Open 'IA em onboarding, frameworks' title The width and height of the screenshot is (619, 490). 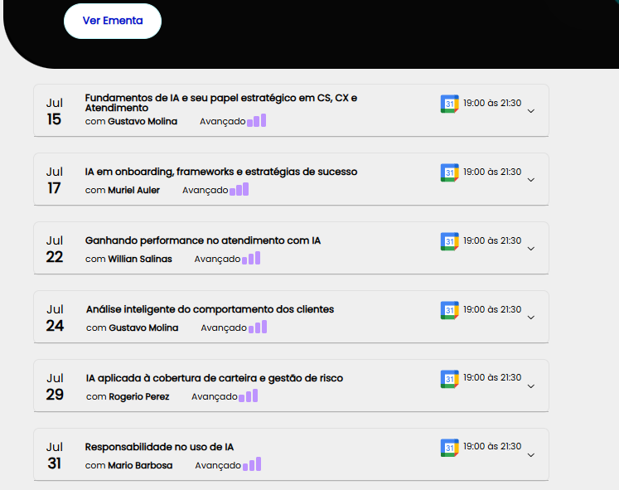[221, 172]
